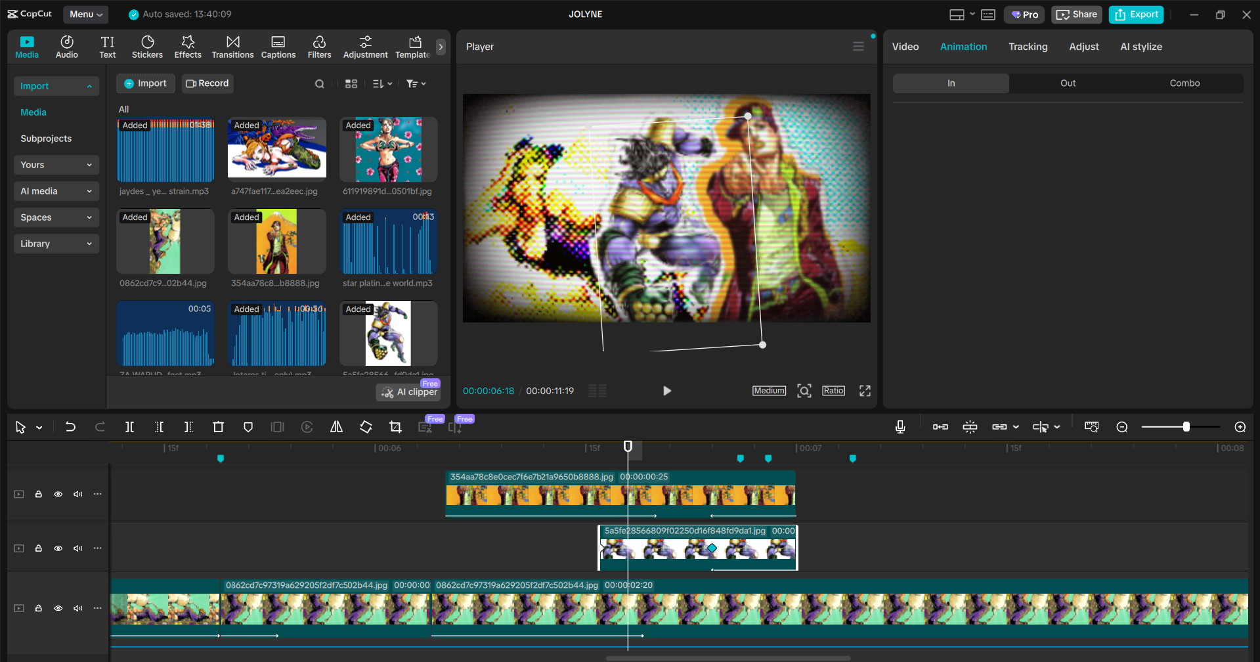Open the media filter dropdown
This screenshot has width=1260, height=662.
(x=416, y=83)
